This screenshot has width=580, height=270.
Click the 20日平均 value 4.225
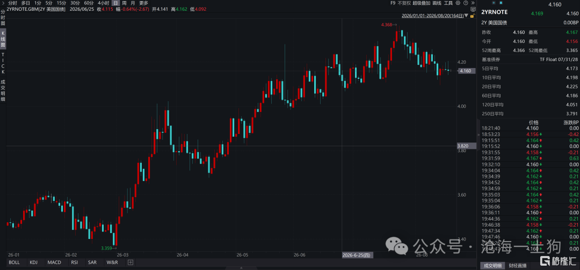(571, 87)
